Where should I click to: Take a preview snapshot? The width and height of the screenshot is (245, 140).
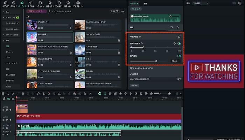click(240, 3)
